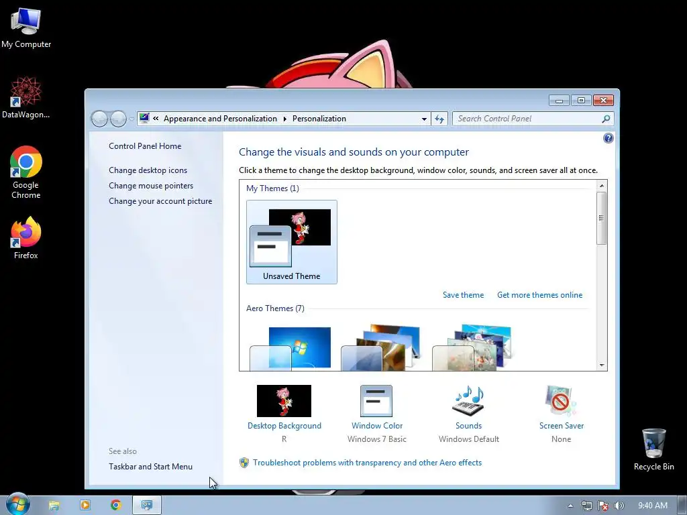This screenshot has height=515, width=687.
Task: Open Change mouse pointers link
Action: [151, 186]
